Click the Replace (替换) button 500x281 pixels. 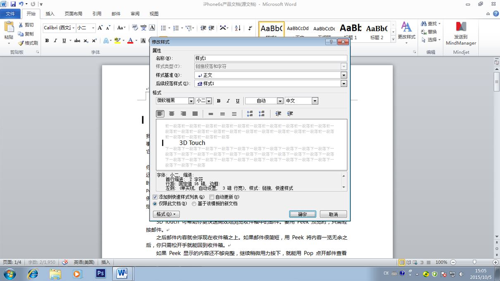(429, 32)
